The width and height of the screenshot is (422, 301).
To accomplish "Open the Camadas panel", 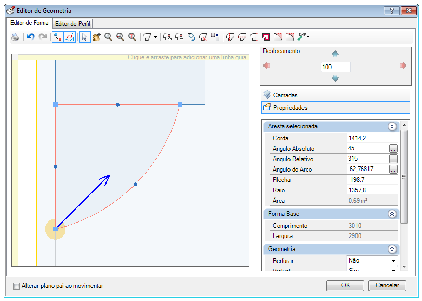I will (x=336, y=95).
